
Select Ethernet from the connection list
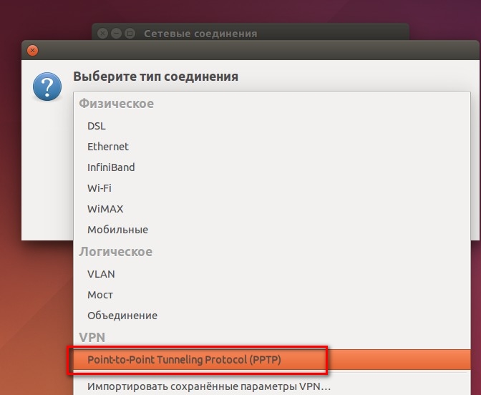point(272,147)
